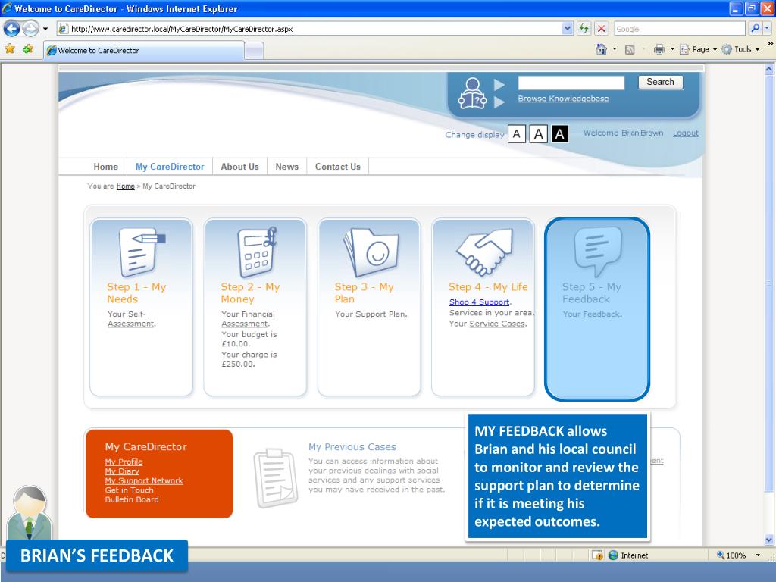Open the Page toolbar menu
This screenshot has width=776, height=582.
(698, 49)
